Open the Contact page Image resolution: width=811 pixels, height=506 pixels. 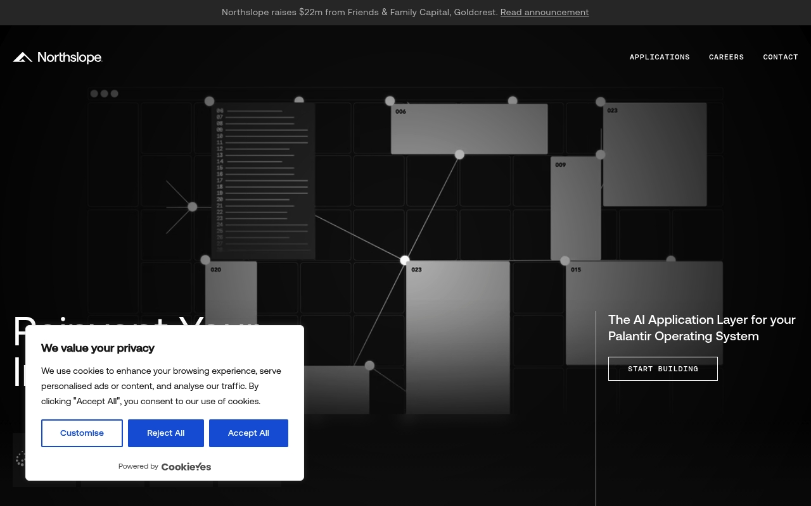[781, 57]
